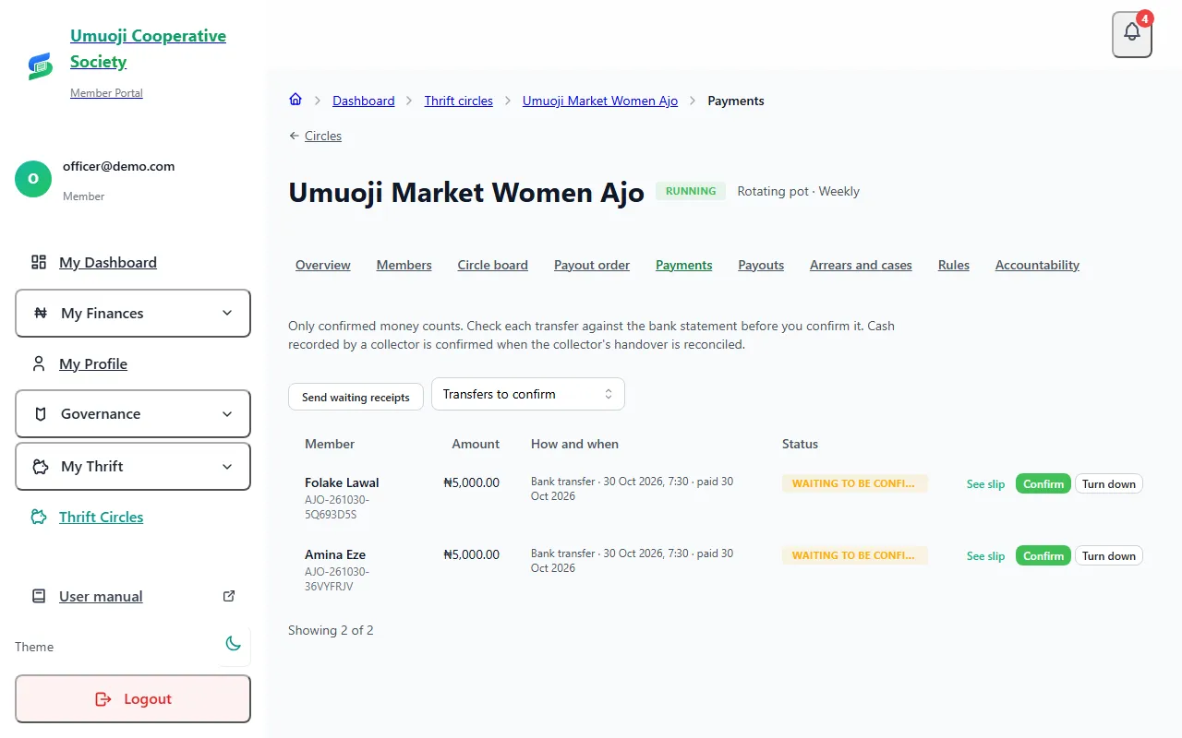Open notifications bell icon
The width and height of the screenshot is (1182, 738).
[x=1132, y=33]
